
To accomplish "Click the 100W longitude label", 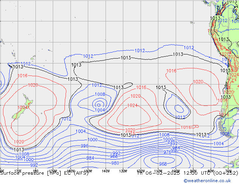I will tap(176, 171).
